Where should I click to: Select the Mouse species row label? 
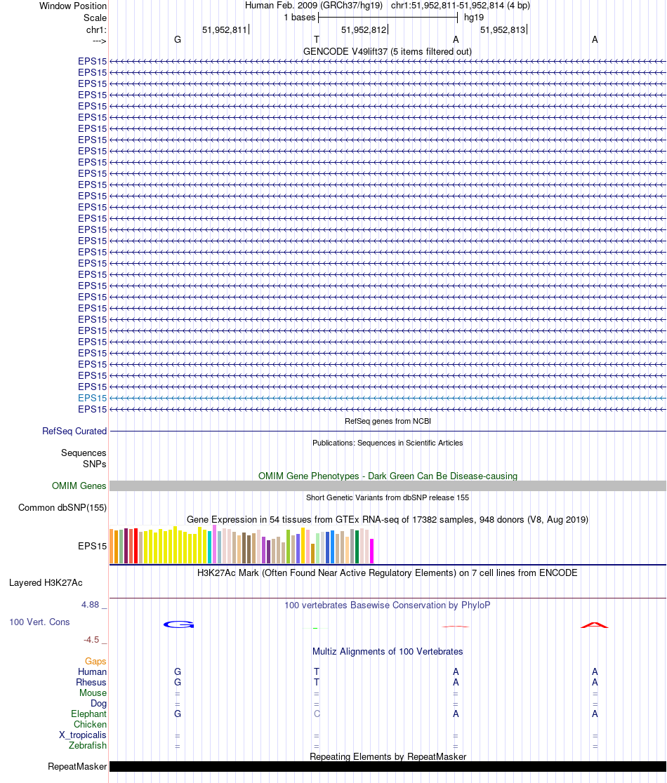[x=93, y=693]
